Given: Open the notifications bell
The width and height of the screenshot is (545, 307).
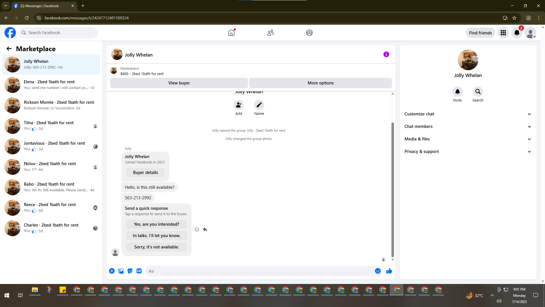Looking at the screenshot, I should [x=517, y=33].
